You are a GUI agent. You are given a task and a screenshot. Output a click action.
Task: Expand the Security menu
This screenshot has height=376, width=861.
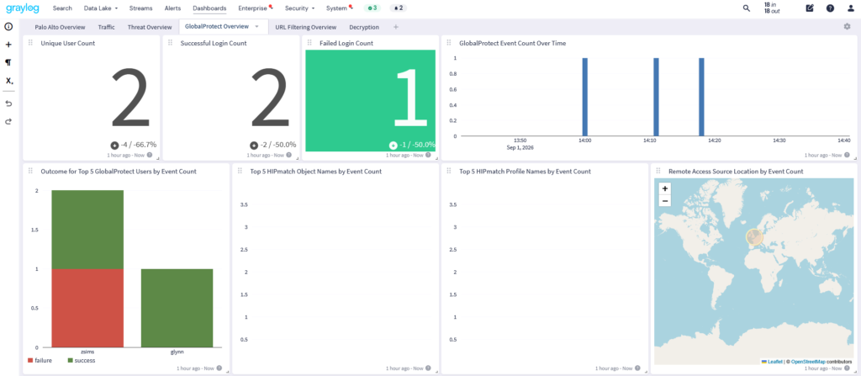pos(300,8)
